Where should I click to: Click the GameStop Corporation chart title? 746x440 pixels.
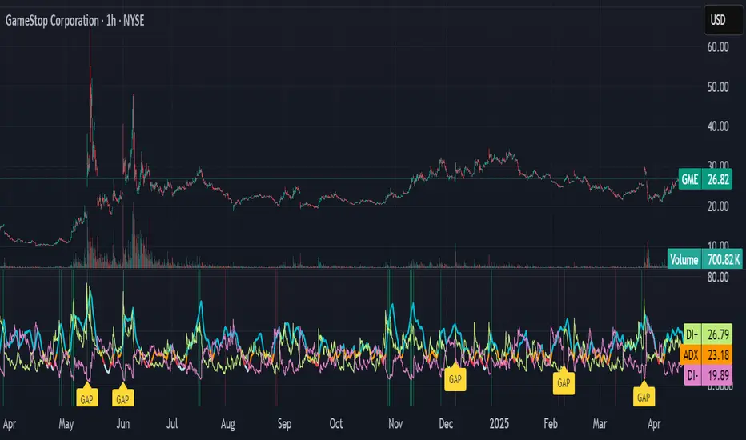pyautogui.click(x=74, y=21)
